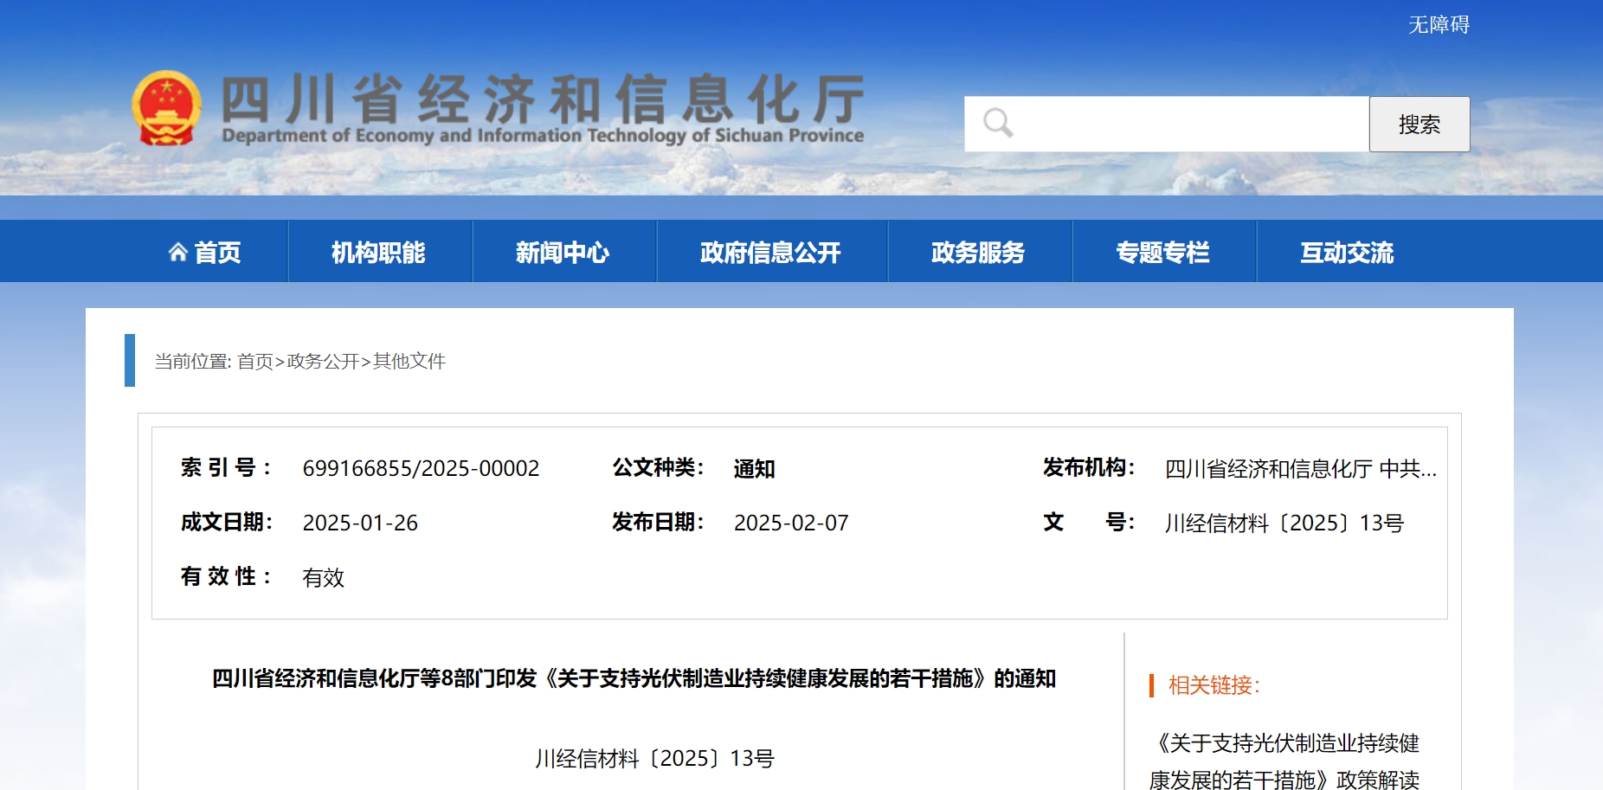Click the notice headline about 光伏制造业
This screenshot has height=790, width=1603.
point(634,678)
